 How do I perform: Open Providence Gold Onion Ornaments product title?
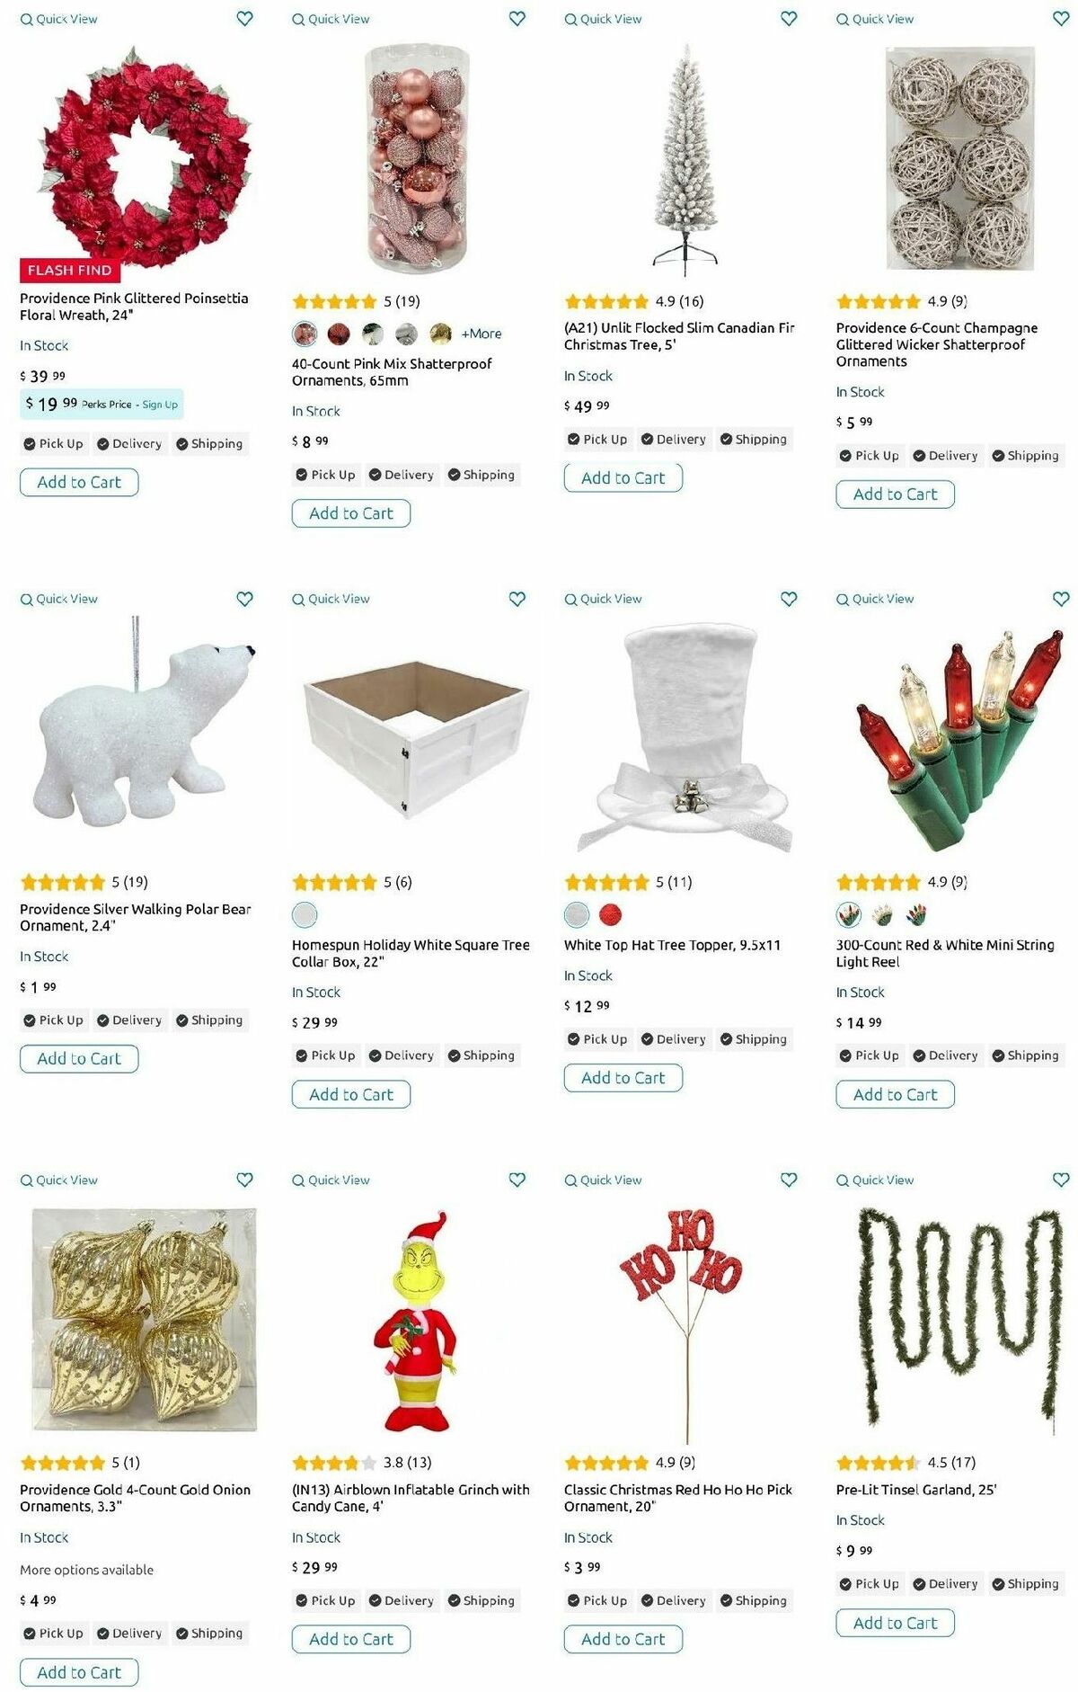pyautogui.click(x=135, y=1498)
